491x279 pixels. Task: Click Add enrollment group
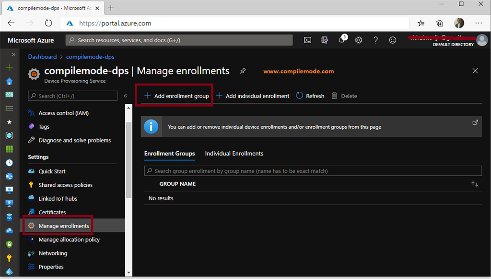click(x=174, y=96)
